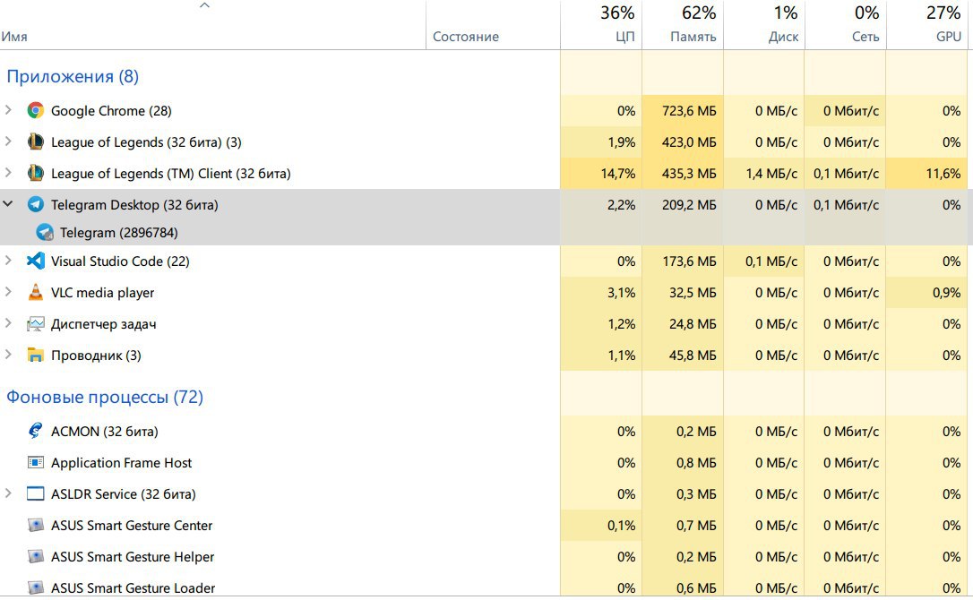Screen dimensions: 973x600
Task: Select the Visual Studio Code (22) name
Action: [120, 261]
